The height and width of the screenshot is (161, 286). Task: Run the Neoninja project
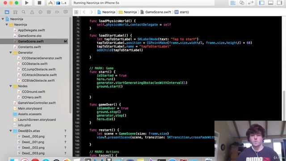[27, 3]
